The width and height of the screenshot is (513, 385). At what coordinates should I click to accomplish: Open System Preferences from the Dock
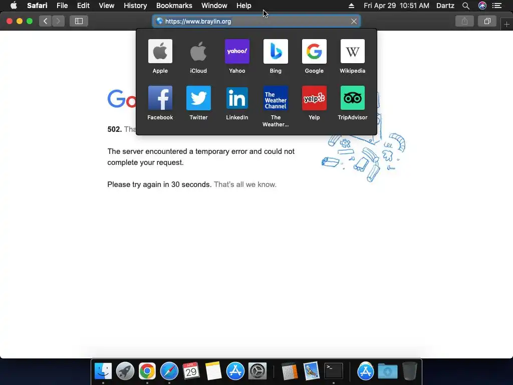click(258, 371)
